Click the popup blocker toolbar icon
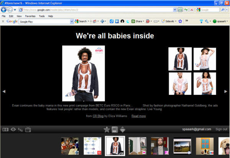Viewport: 230px width, 158px height. (x=148, y=21)
